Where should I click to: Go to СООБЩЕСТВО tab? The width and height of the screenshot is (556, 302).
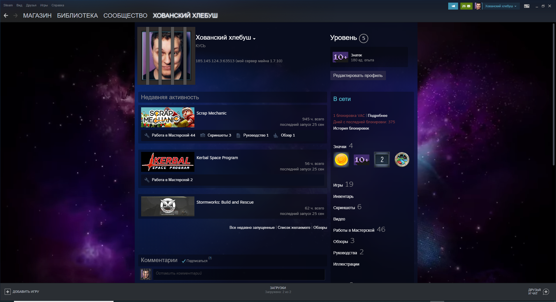pyautogui.click(x=125, y=16)
